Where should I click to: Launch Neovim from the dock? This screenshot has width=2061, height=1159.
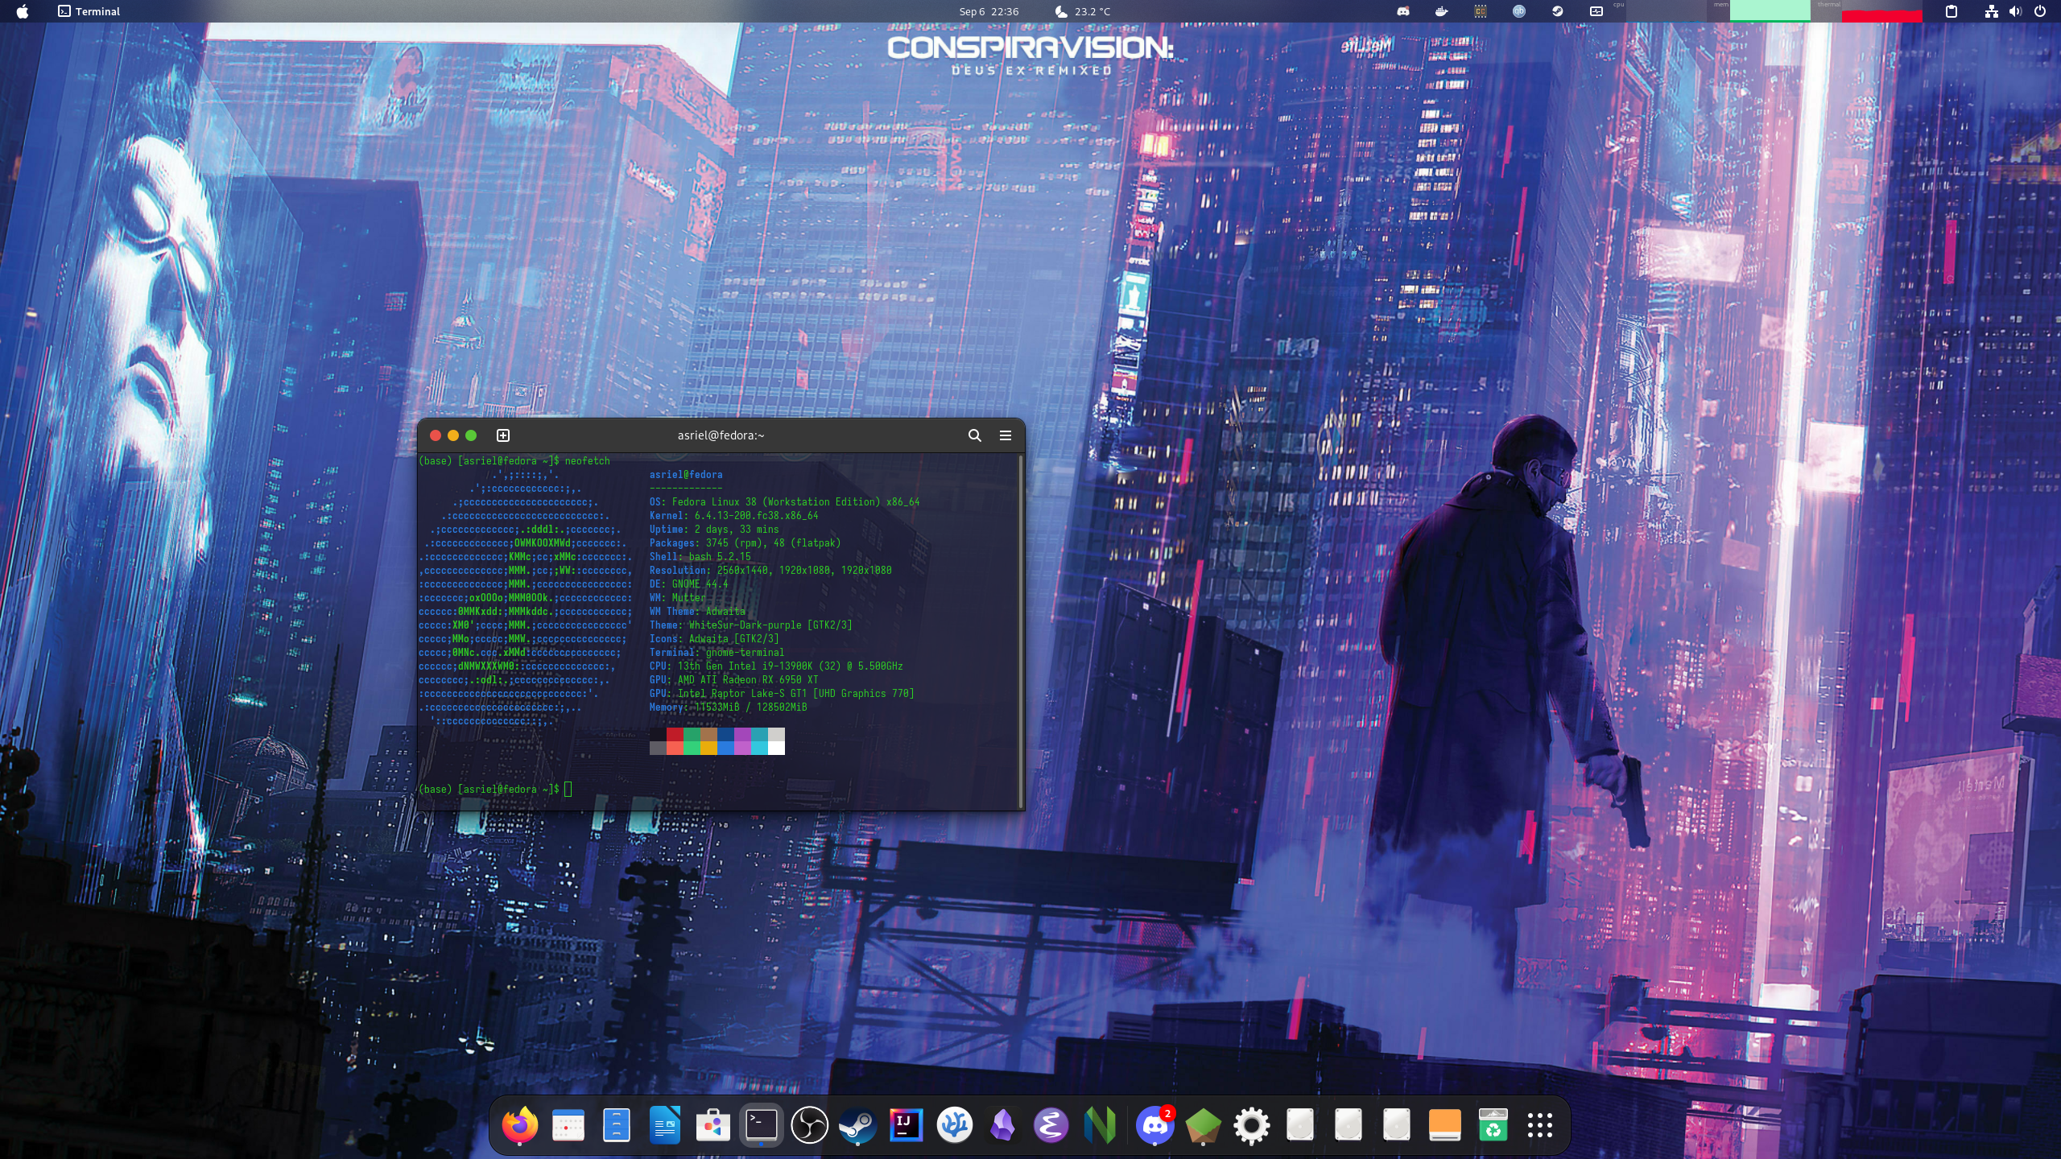pyautogui.click(x=1100, y=1124)
